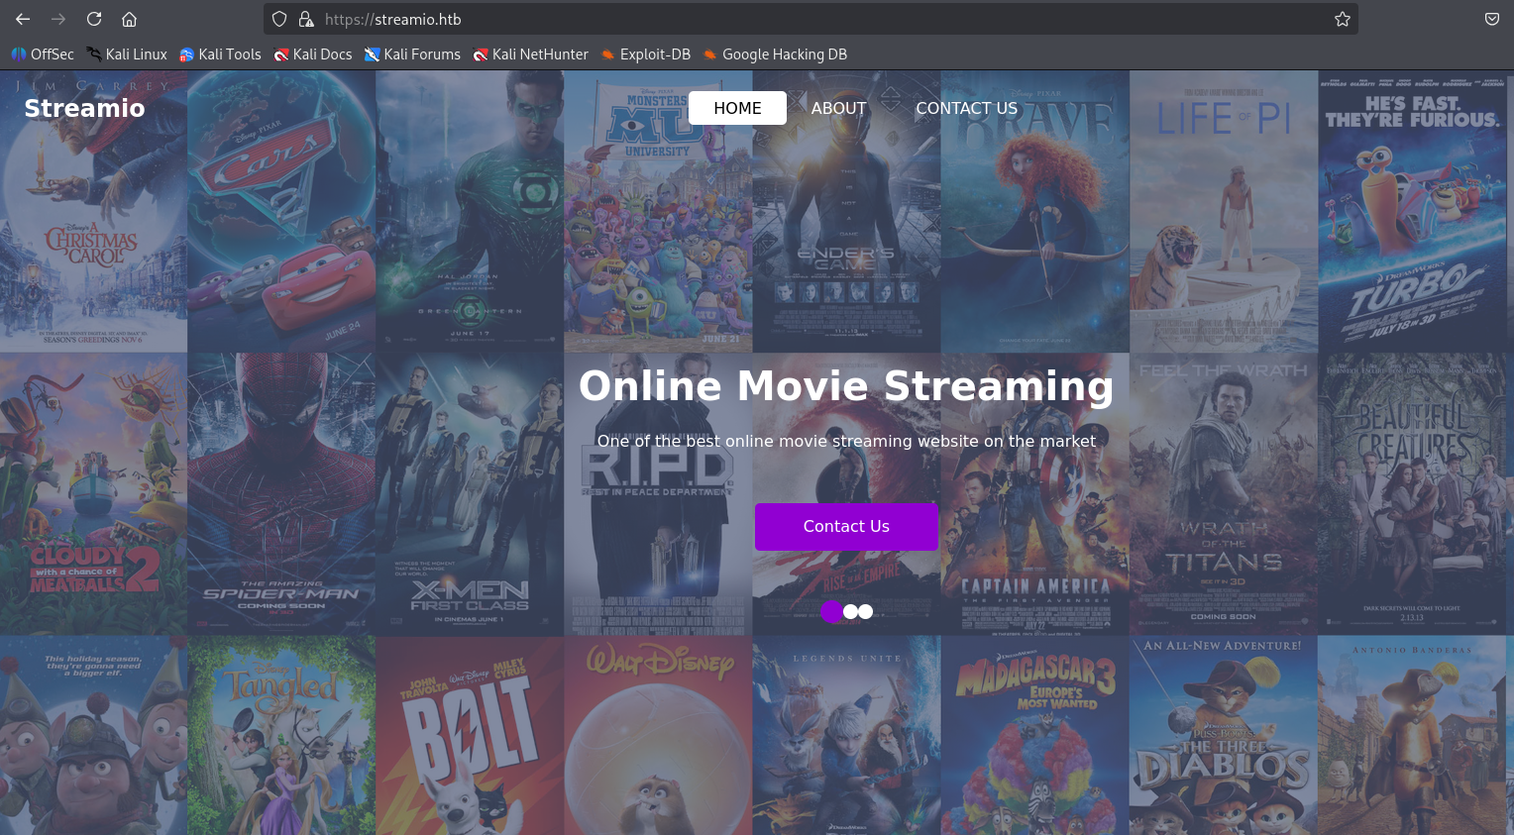Image resolution: width=1514 pixels, height=835 pixels.
Task: Select the third carousel dot
Action: click(x=866, y=612)
